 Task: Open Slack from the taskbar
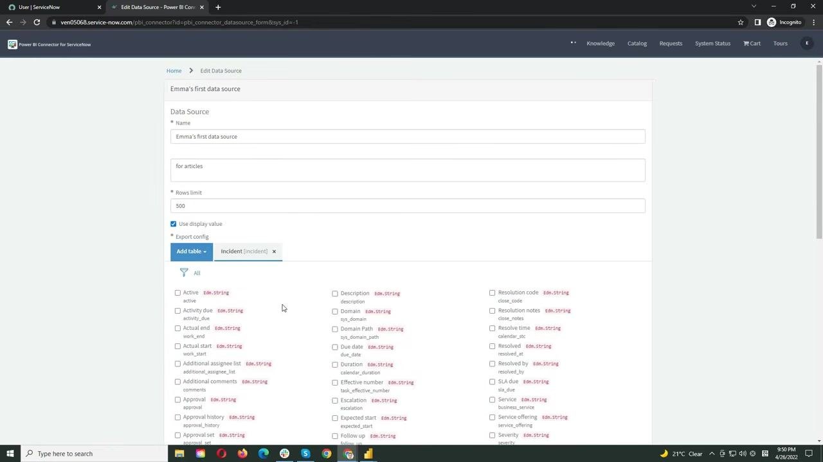(x=284, y=454)
